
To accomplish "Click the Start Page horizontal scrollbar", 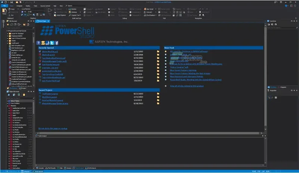I will coord(149,133).
